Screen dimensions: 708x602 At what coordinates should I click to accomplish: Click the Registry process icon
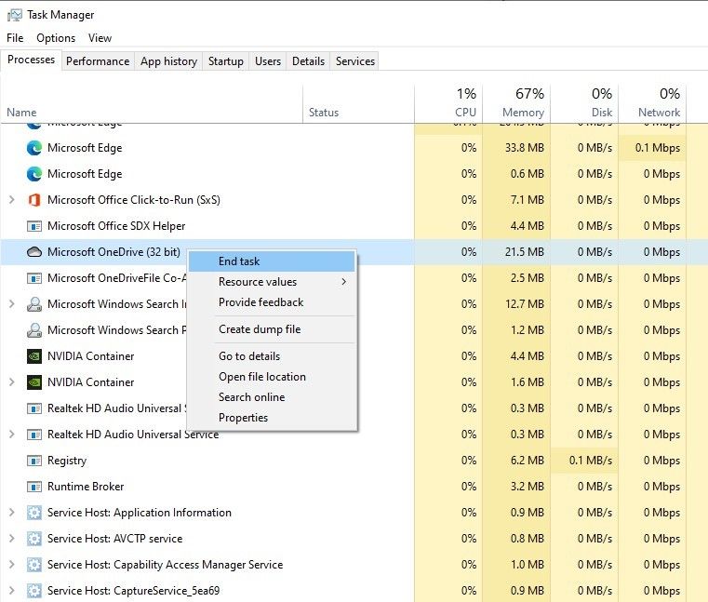click(x=34, y=461)
